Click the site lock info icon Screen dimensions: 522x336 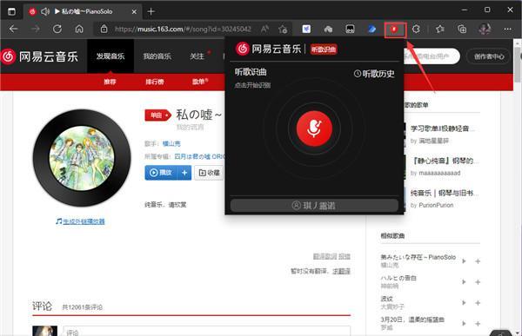pos(104,30)
